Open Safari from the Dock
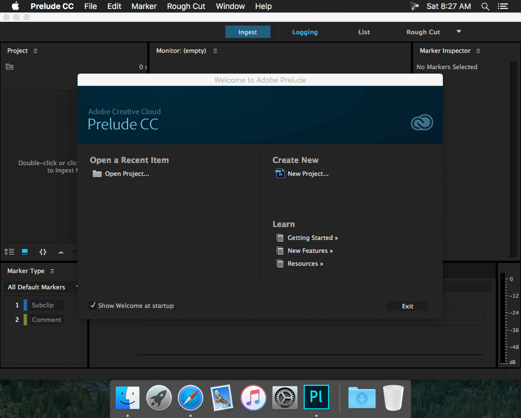521x418 pixels. tap(191, 397)
